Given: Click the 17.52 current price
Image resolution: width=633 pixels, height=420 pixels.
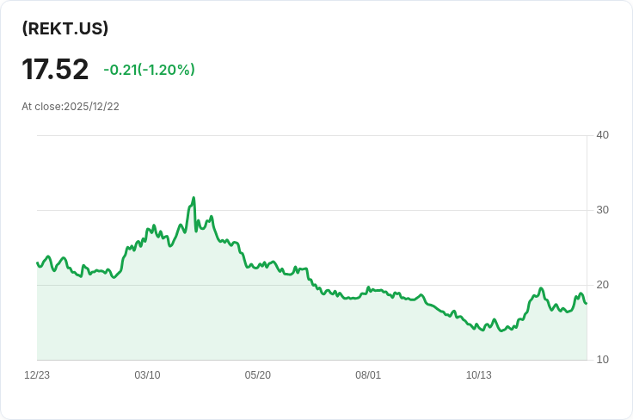Looking at the screenshot, I should [55, 70].
